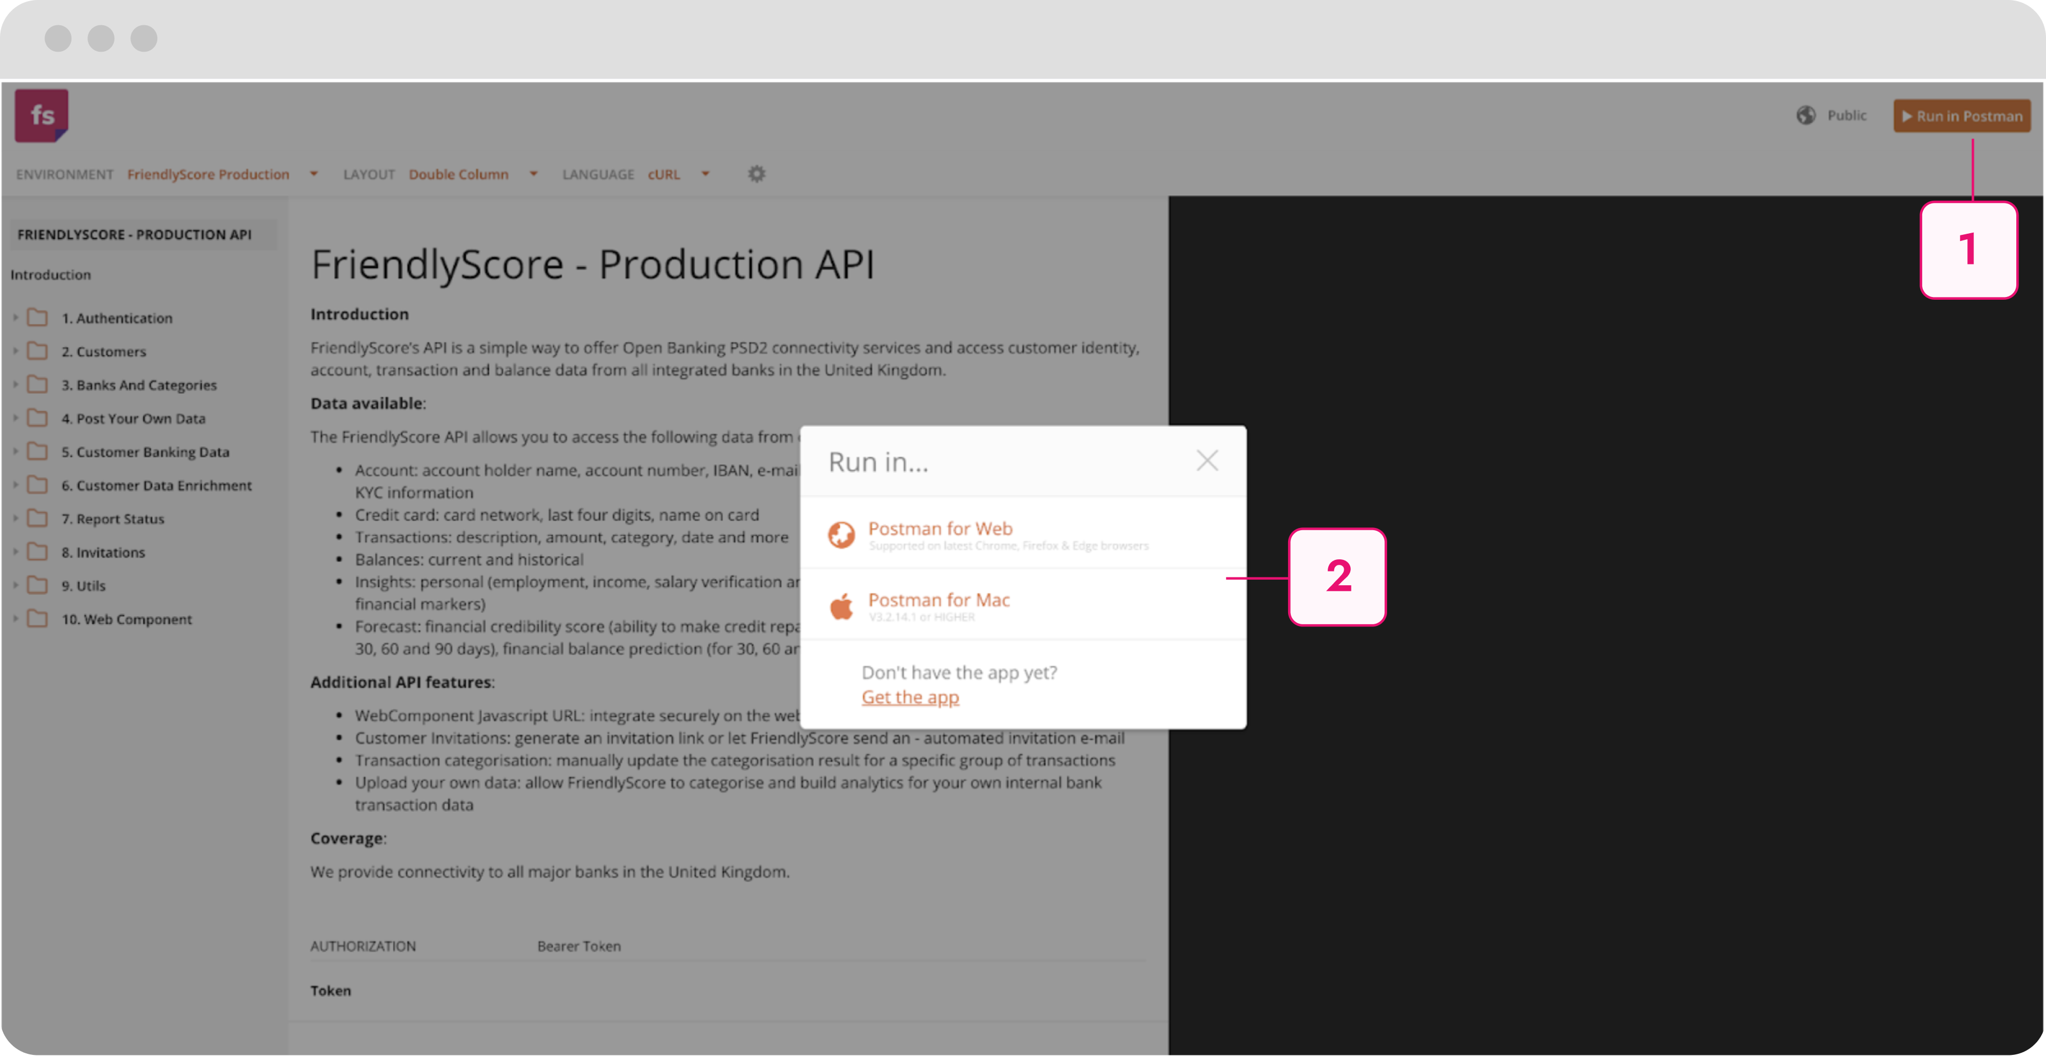Click the 1. Authentication folder icon

(37, 317)
